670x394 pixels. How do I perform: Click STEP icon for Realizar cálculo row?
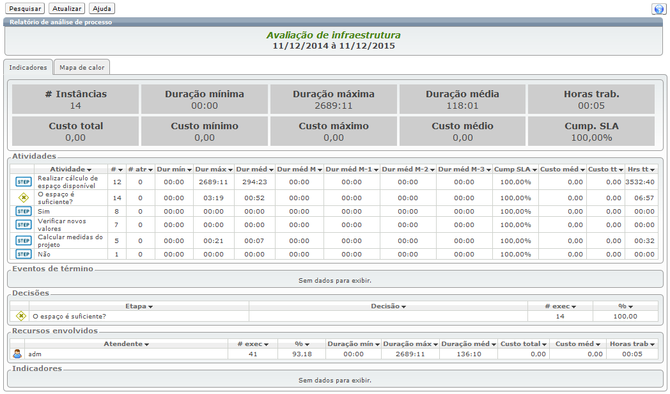pos(23,182)
